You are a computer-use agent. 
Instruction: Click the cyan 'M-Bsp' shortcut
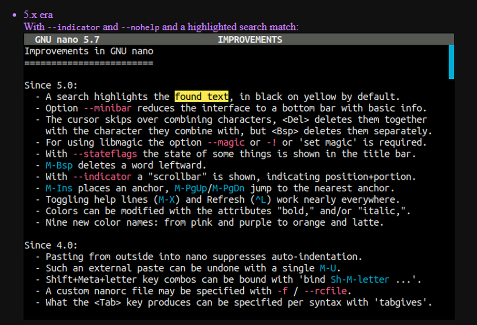point(59,165)
